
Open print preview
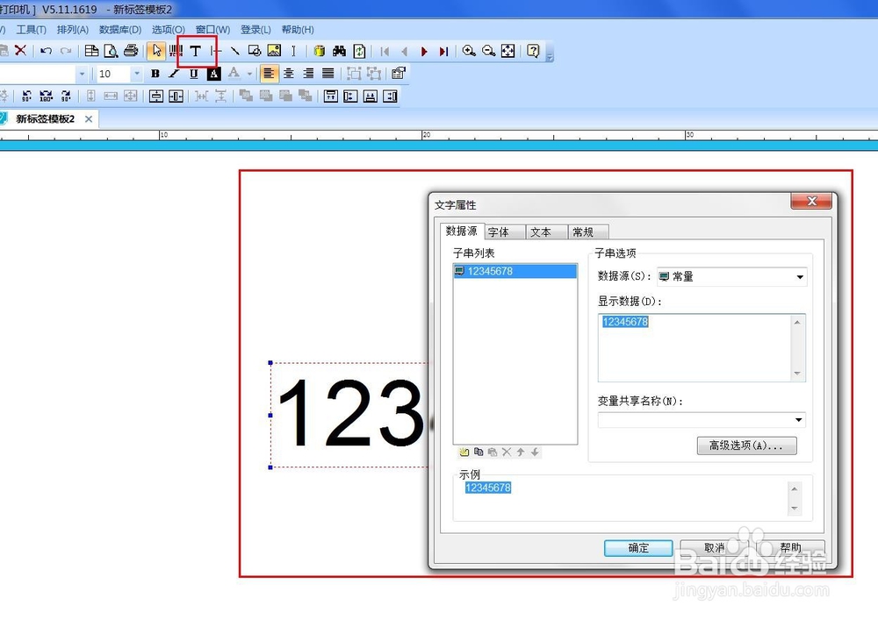pyautogui.click(x=113, y=51)
